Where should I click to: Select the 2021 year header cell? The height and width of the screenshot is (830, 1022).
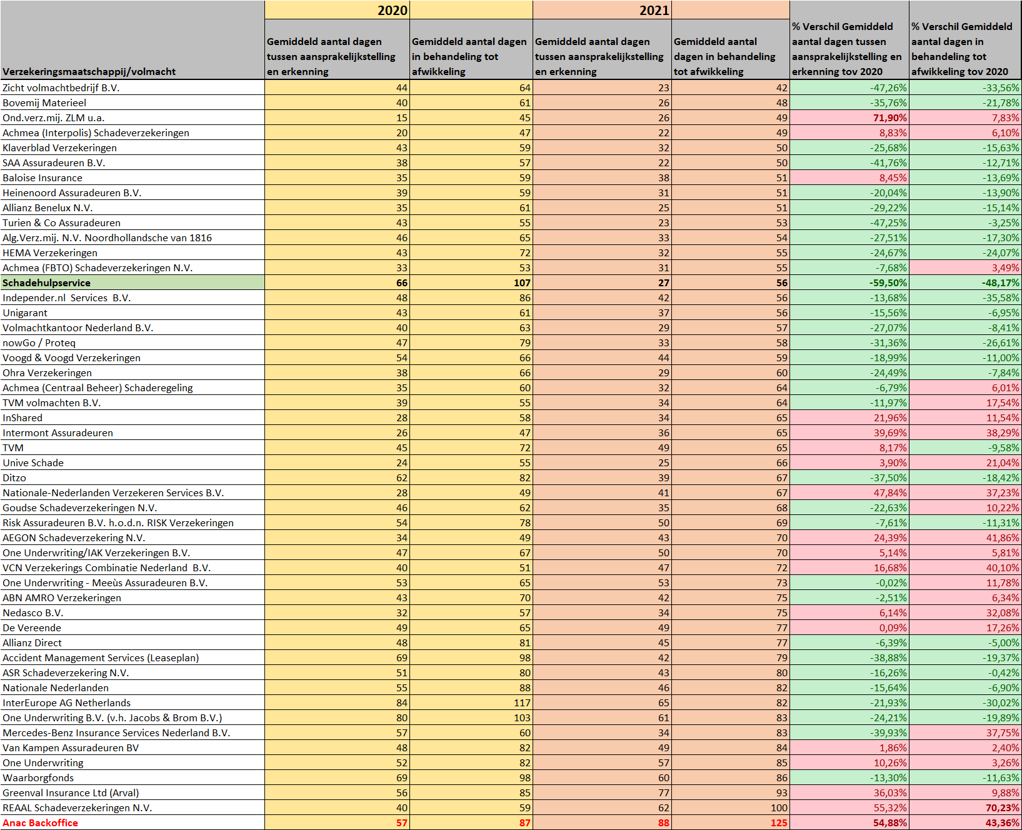(602, 10)
